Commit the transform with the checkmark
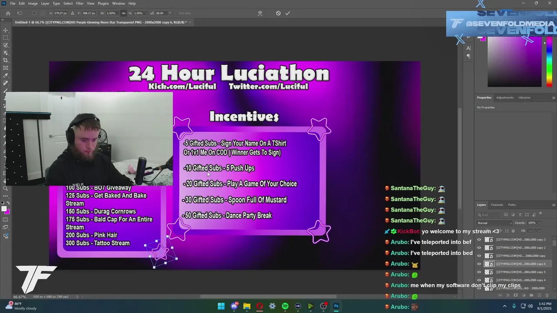The height and width of the screenshot is (313, 557). pyautogui.click(x=288, y=13)
